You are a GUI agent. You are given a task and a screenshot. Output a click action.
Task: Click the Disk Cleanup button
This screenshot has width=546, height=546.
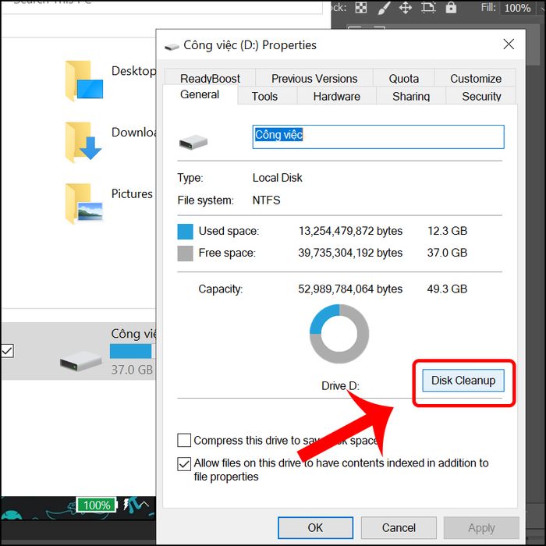point(463,381)
